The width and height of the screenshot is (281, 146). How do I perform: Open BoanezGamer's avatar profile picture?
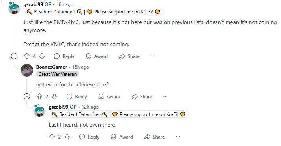[x=27, y=70]
